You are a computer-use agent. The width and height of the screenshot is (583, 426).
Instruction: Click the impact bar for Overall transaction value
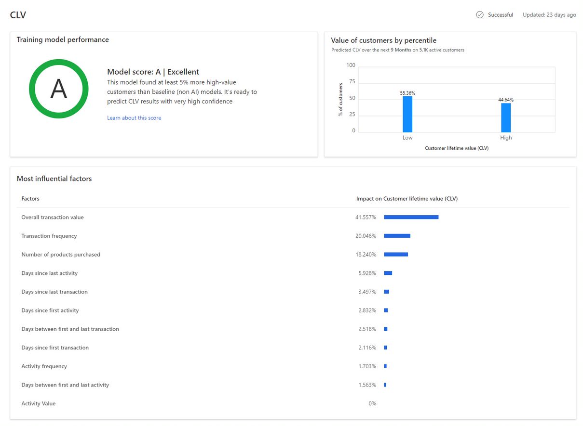pyautogui.click(x=411, y=217)
